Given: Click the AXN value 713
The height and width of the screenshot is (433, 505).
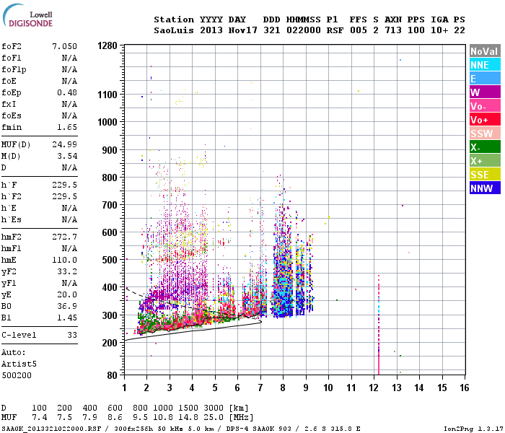Looking at the screenshot, I should click(x=393, y=30).
